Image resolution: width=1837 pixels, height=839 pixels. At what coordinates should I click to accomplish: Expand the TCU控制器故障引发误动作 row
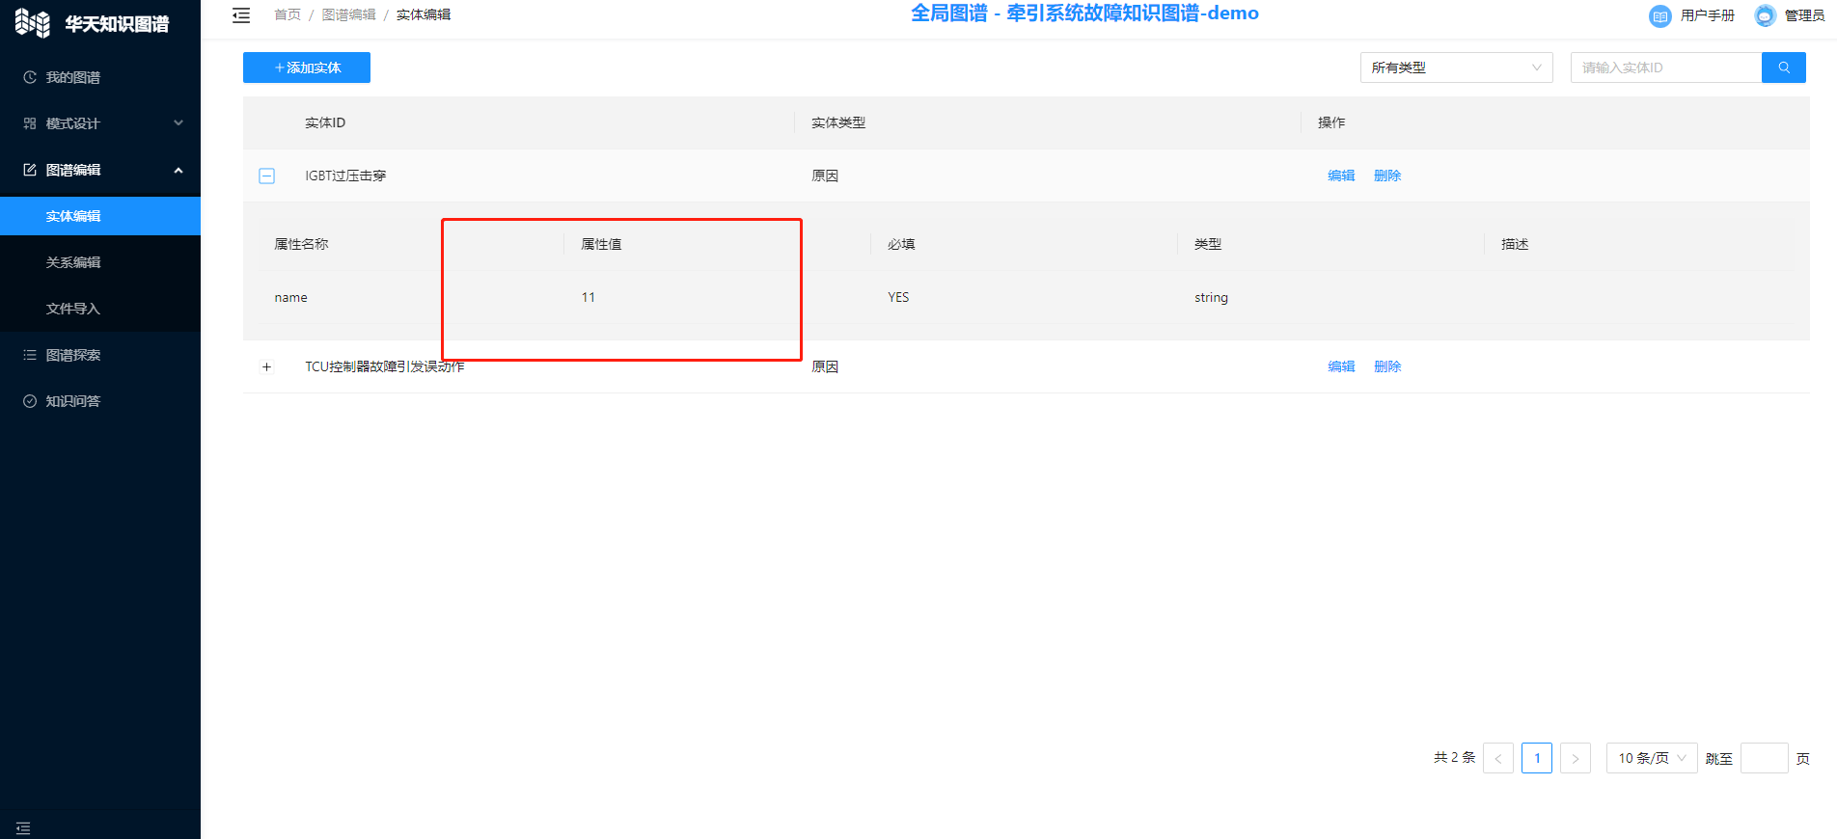pyautogui.click(x=267, y=366)
